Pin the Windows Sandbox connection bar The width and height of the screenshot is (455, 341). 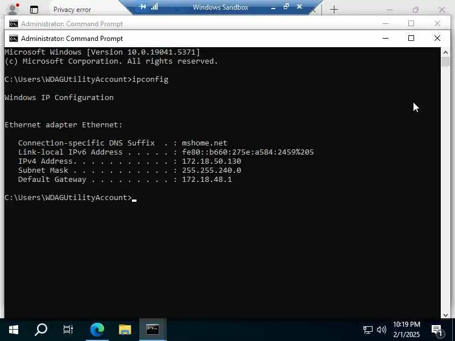point(143,6)
